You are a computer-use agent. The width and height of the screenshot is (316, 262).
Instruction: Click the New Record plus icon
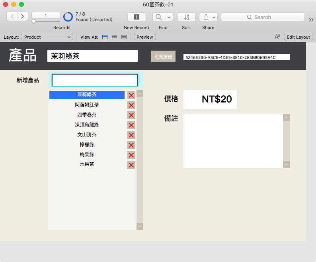click(137, 17)
